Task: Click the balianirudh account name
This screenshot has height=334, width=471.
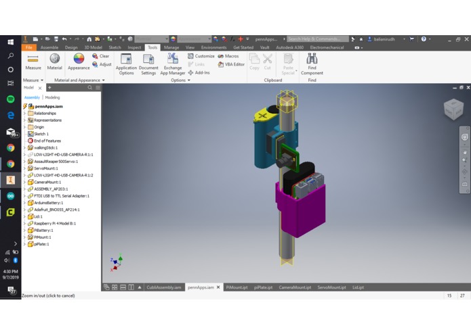Action: 384,39
